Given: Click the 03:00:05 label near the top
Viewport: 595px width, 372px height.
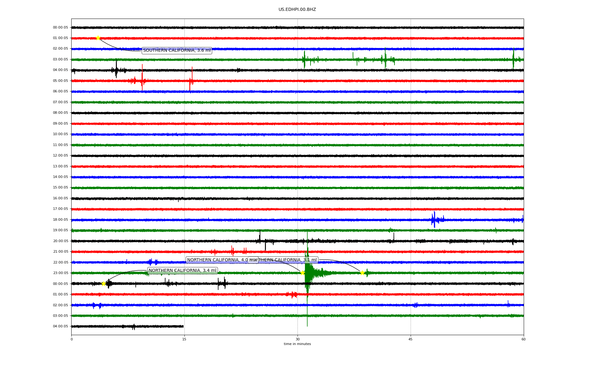Looking at the screenshot, I should [60, 59].
